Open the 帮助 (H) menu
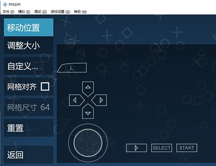Screen dimensions: 216x166 coord(80,12)
